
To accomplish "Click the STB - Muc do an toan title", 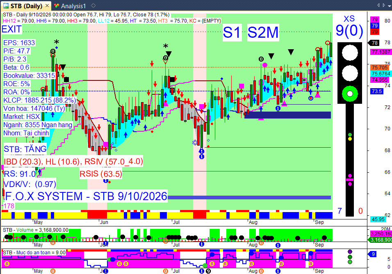I will tap(34, 253).
